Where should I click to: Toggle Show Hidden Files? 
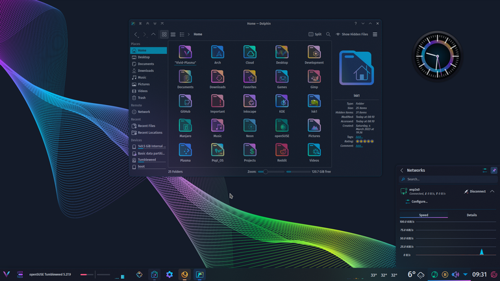click(x=352, y=34)
